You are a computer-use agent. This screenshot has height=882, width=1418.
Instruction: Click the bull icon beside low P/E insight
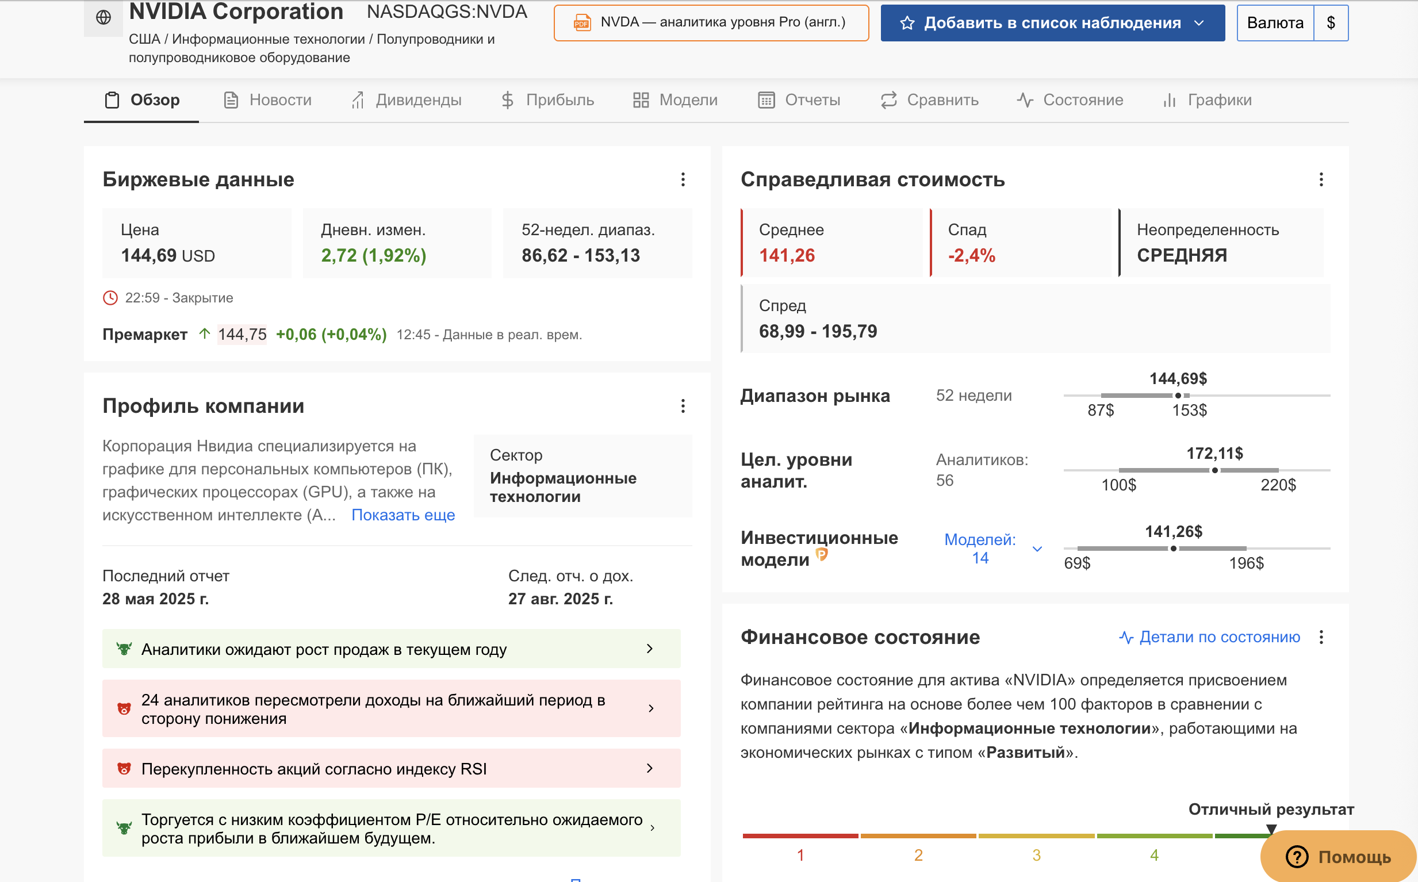click(124, 828)
